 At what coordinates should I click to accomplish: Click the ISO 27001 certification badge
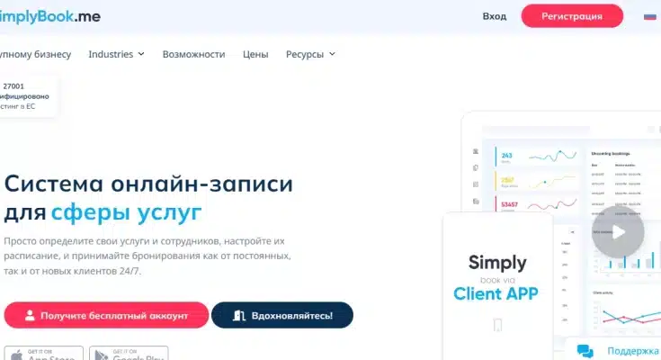click(x=27, y=96)
